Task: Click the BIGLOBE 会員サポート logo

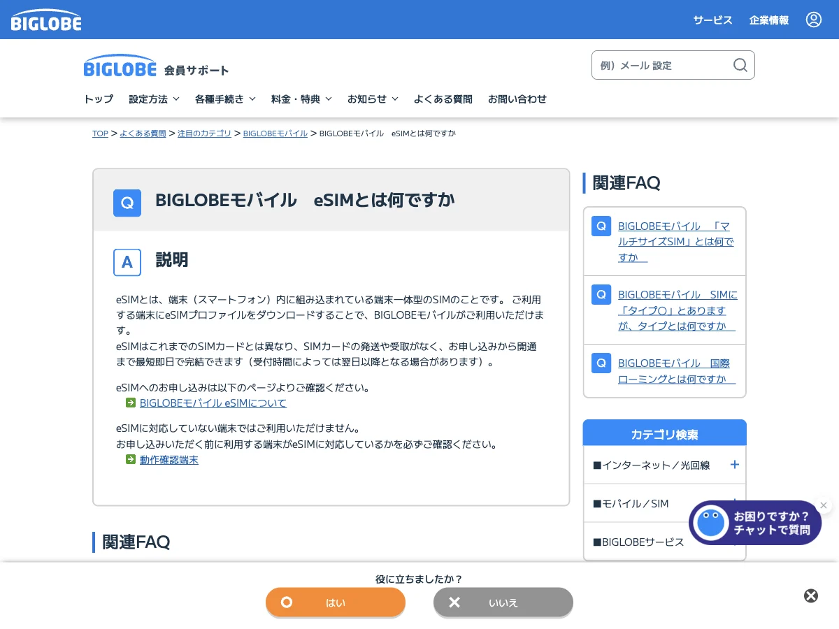Action: click(156, 66)
